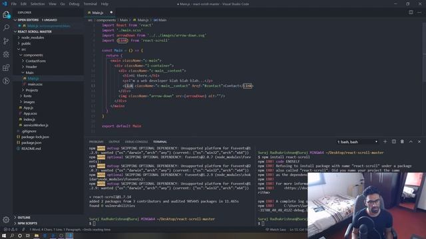Image resolution: width=426 pixels, height=239 pixels.
Task: Open the Run and Debug view
Action: 6,54
